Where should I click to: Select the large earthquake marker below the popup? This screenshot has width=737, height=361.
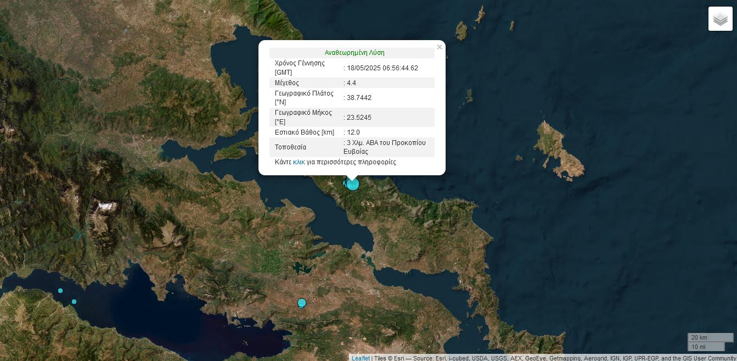click(x=353, y=184)
